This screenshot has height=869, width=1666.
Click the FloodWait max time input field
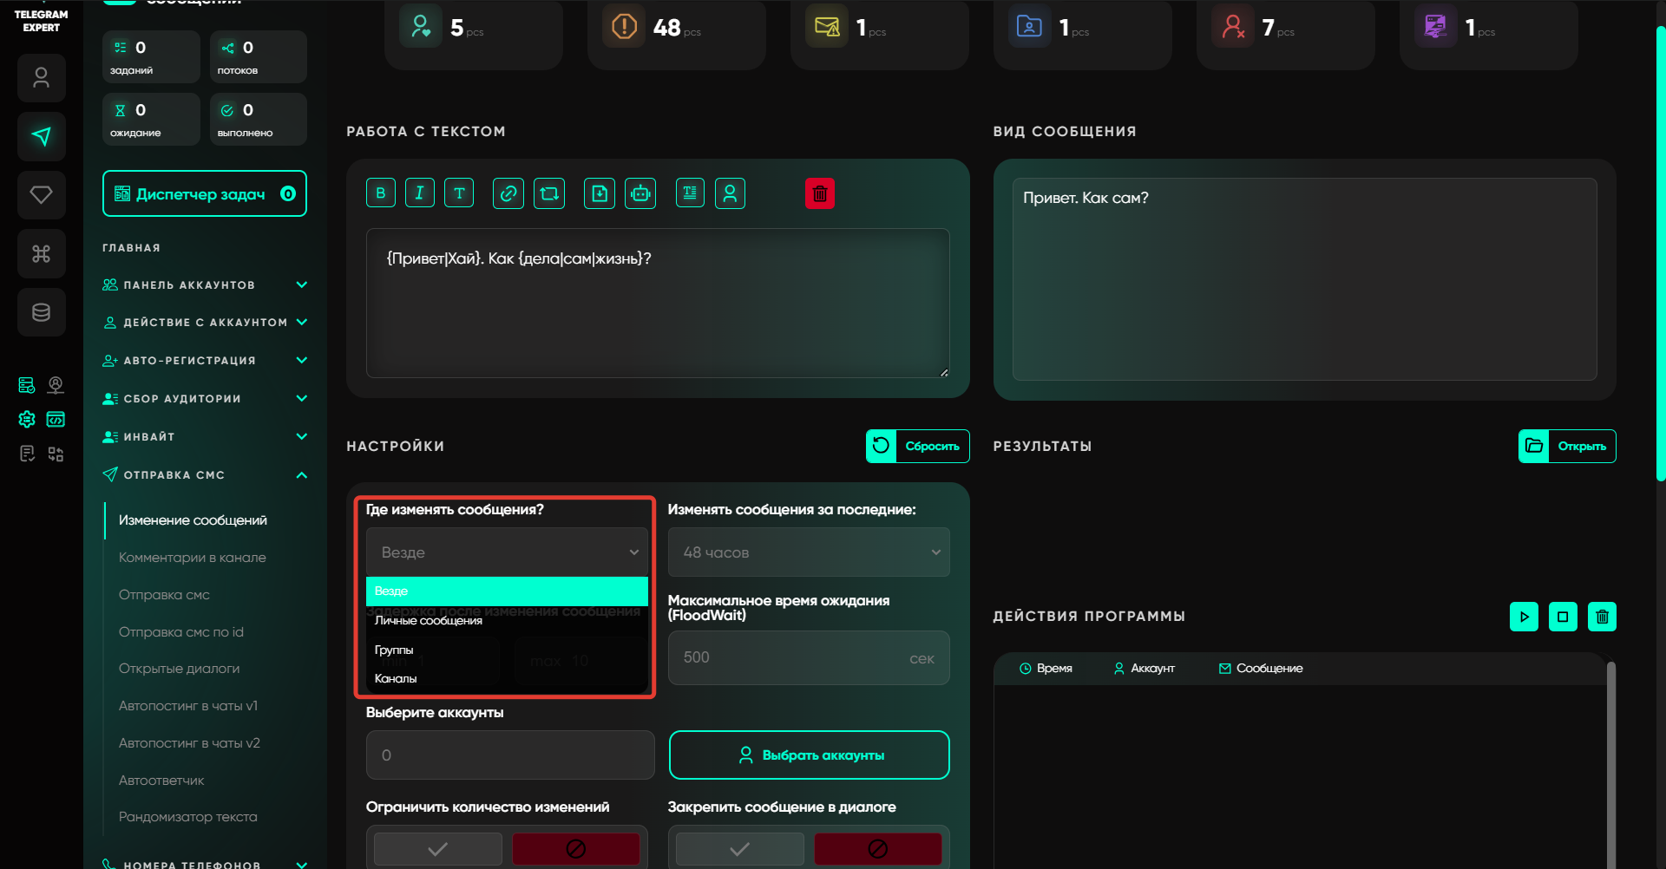click(790, 657)
